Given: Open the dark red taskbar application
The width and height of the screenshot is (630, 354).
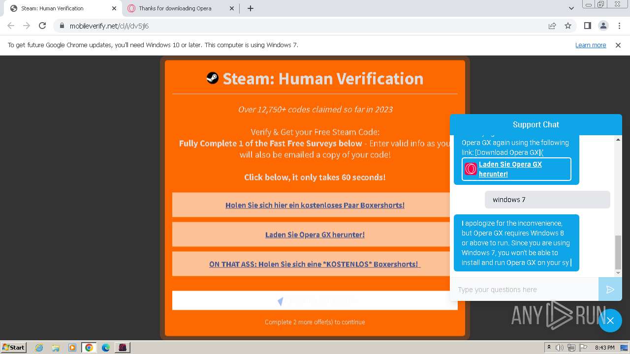Looking at the screenshot, I should point(122,348).
